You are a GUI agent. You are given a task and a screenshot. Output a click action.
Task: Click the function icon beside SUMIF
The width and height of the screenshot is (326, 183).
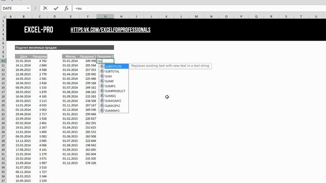[x=102, y=81]
